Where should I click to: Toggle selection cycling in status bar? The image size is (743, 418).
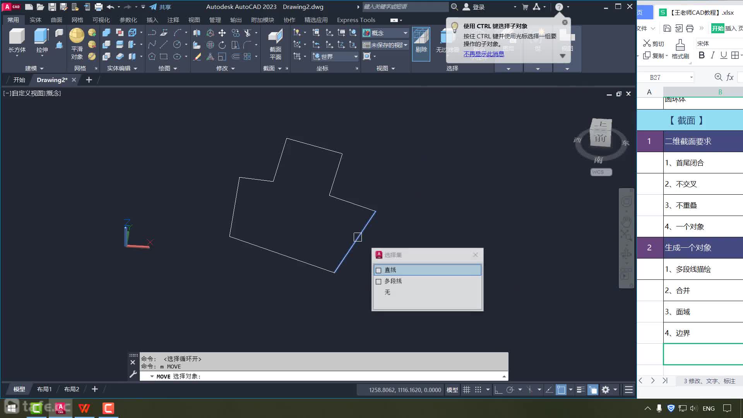593,390
